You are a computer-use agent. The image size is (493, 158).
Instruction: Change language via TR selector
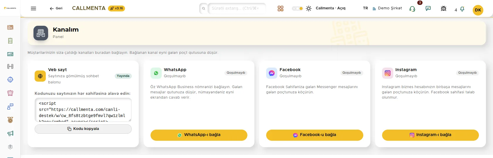[365, 8]
